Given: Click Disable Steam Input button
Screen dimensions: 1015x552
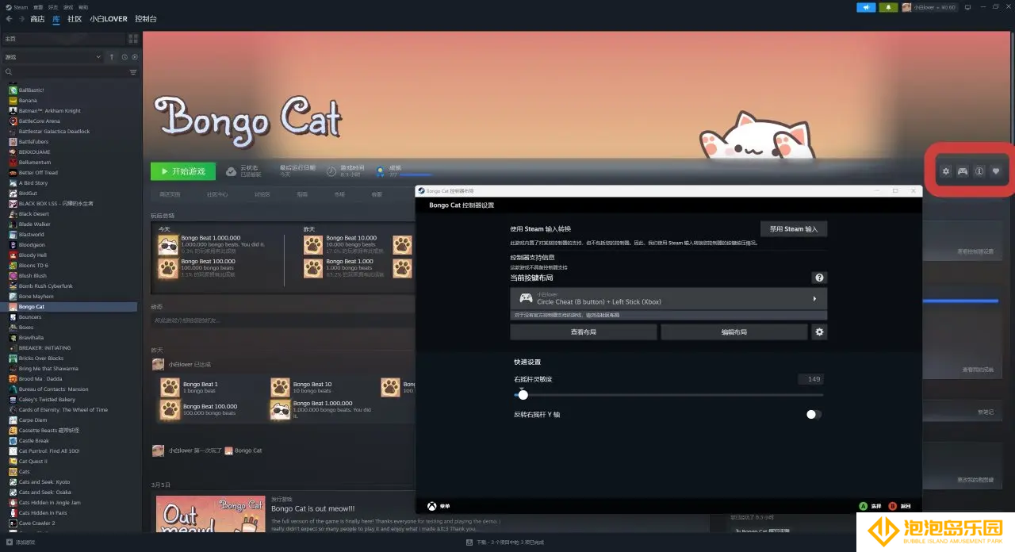Looking at the screenshot, I should click(x=794, y=228).
